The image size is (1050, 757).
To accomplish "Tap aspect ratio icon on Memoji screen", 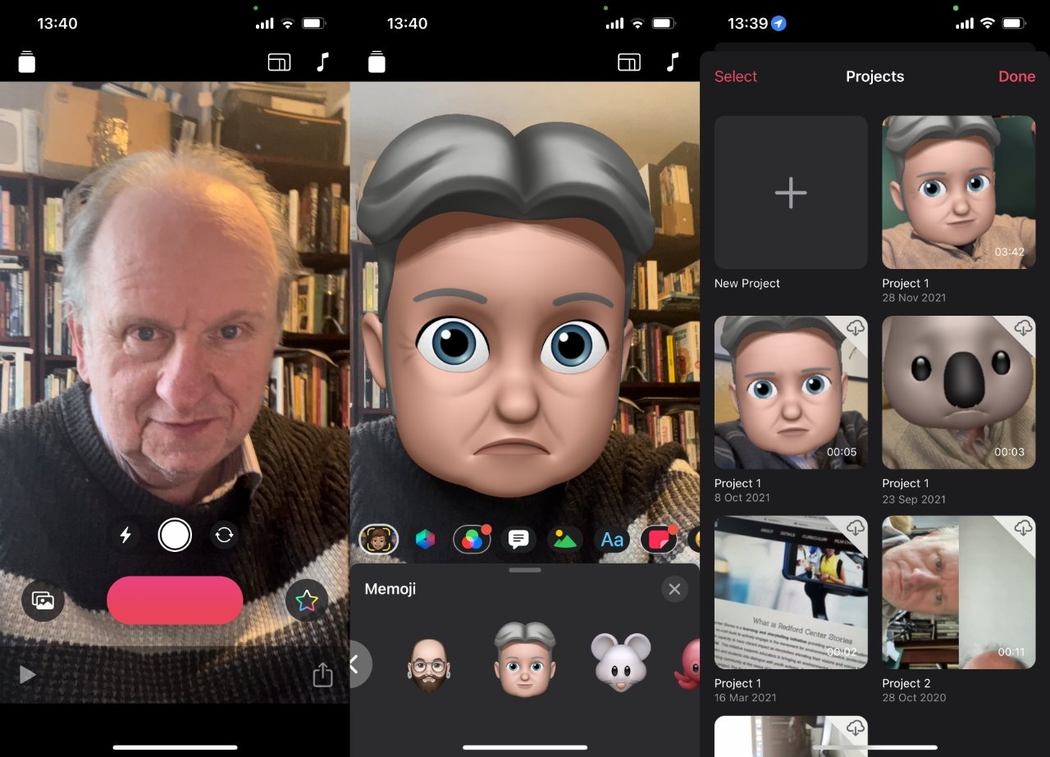I will [x=629, y=62].
